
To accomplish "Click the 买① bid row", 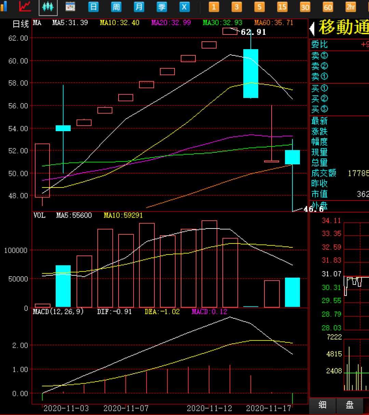I will point(339,88).
